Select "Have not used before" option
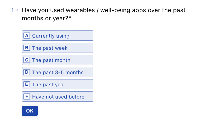201x129 pixels. (58, 96)
